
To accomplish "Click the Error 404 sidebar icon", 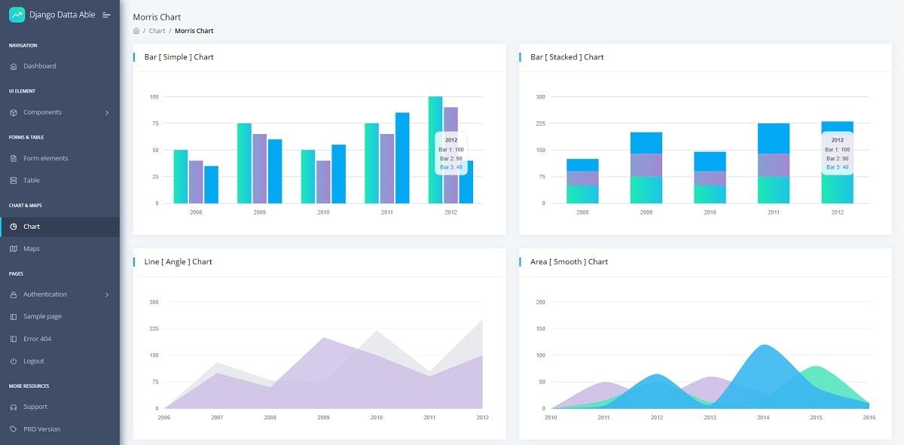I will point(12,339).
